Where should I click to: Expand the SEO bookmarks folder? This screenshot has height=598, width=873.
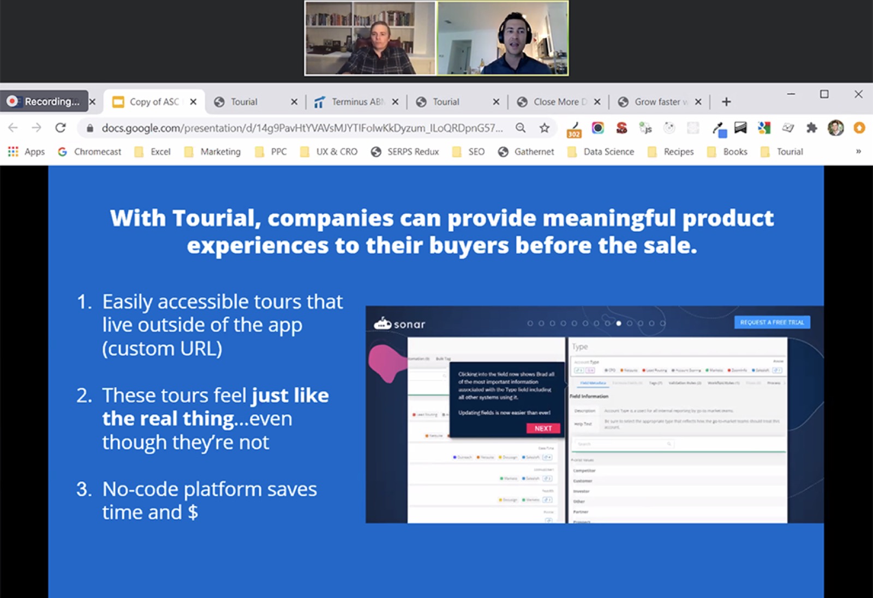click(468, 152)
